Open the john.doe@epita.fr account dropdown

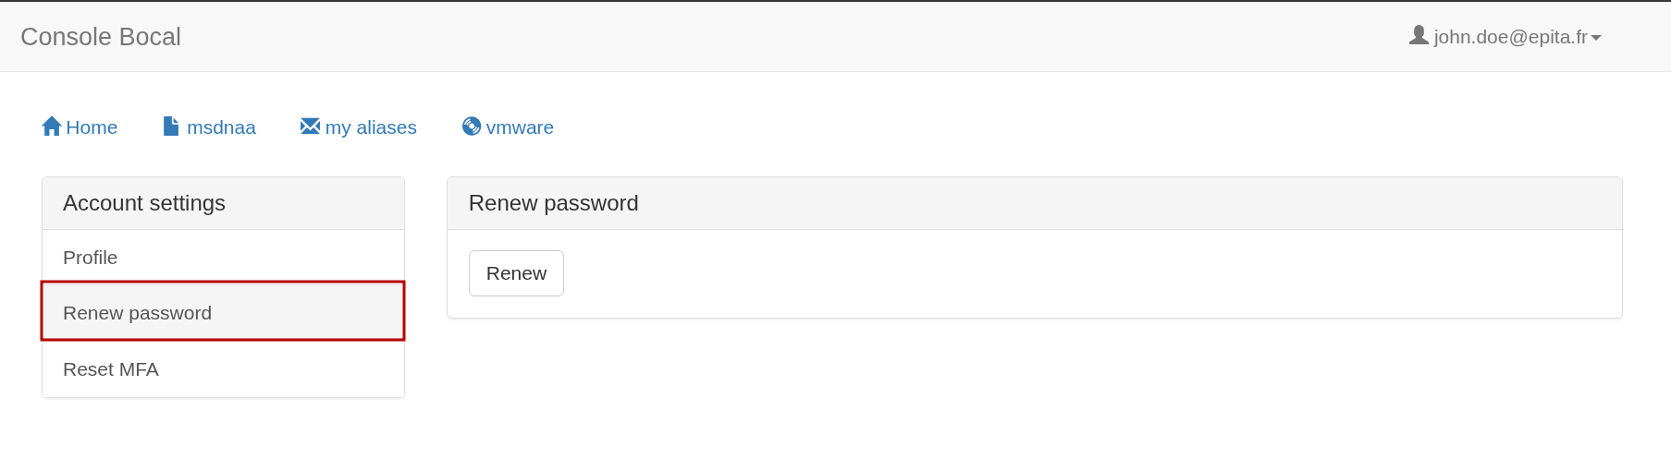1510,37
